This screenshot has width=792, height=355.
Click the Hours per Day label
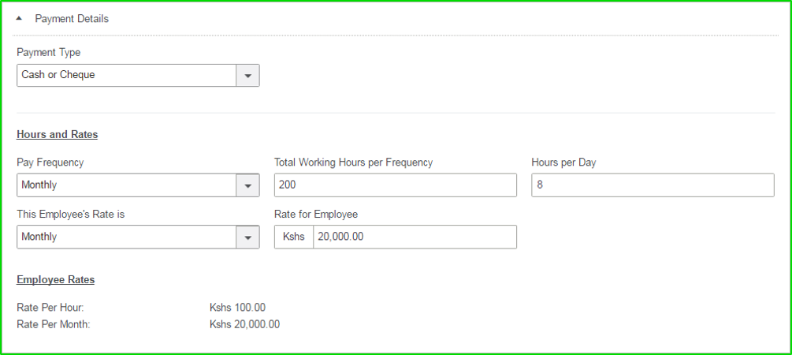563,163
